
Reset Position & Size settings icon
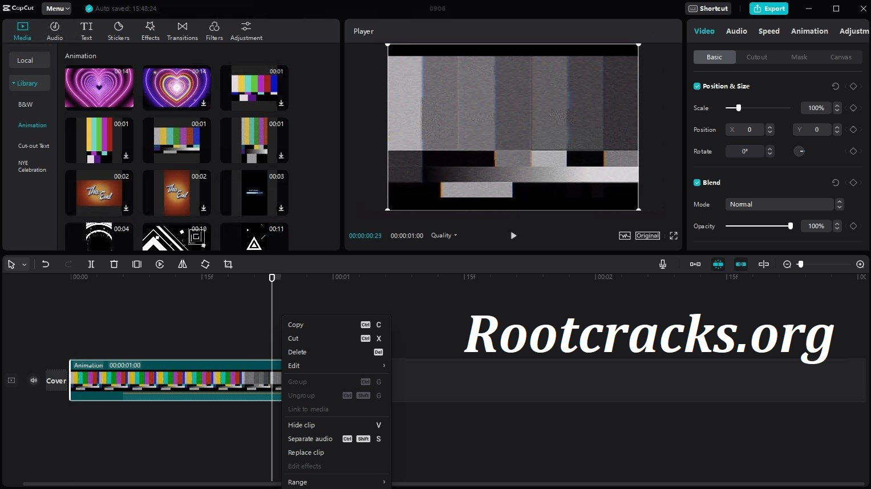pos(836,86)
